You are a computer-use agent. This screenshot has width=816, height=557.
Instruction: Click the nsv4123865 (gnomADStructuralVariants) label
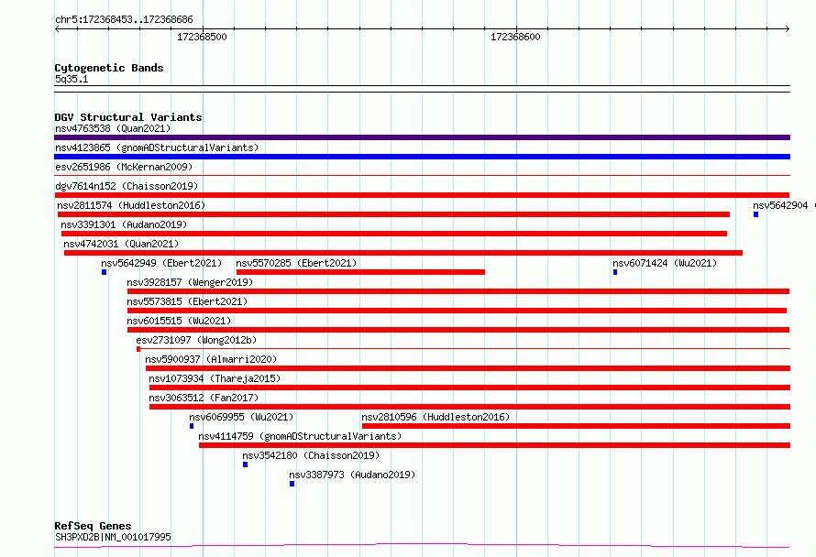pyautogui.click(x=157, y=147)
